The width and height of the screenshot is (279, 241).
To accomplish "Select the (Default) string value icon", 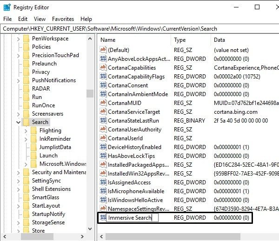I will pos(103,50).
